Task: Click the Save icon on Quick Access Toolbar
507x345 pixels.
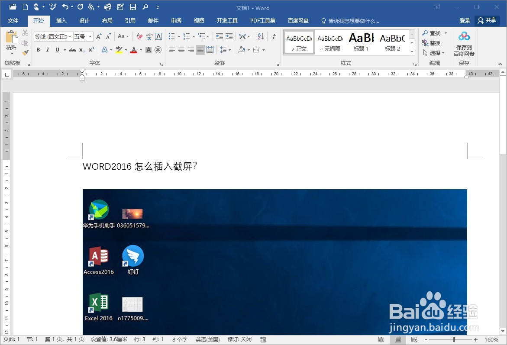Action: coord(133,7)
